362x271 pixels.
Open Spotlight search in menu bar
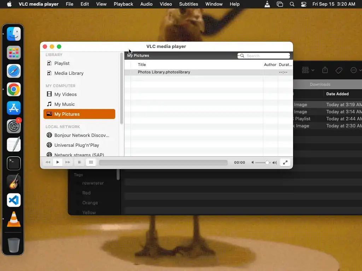292,4
